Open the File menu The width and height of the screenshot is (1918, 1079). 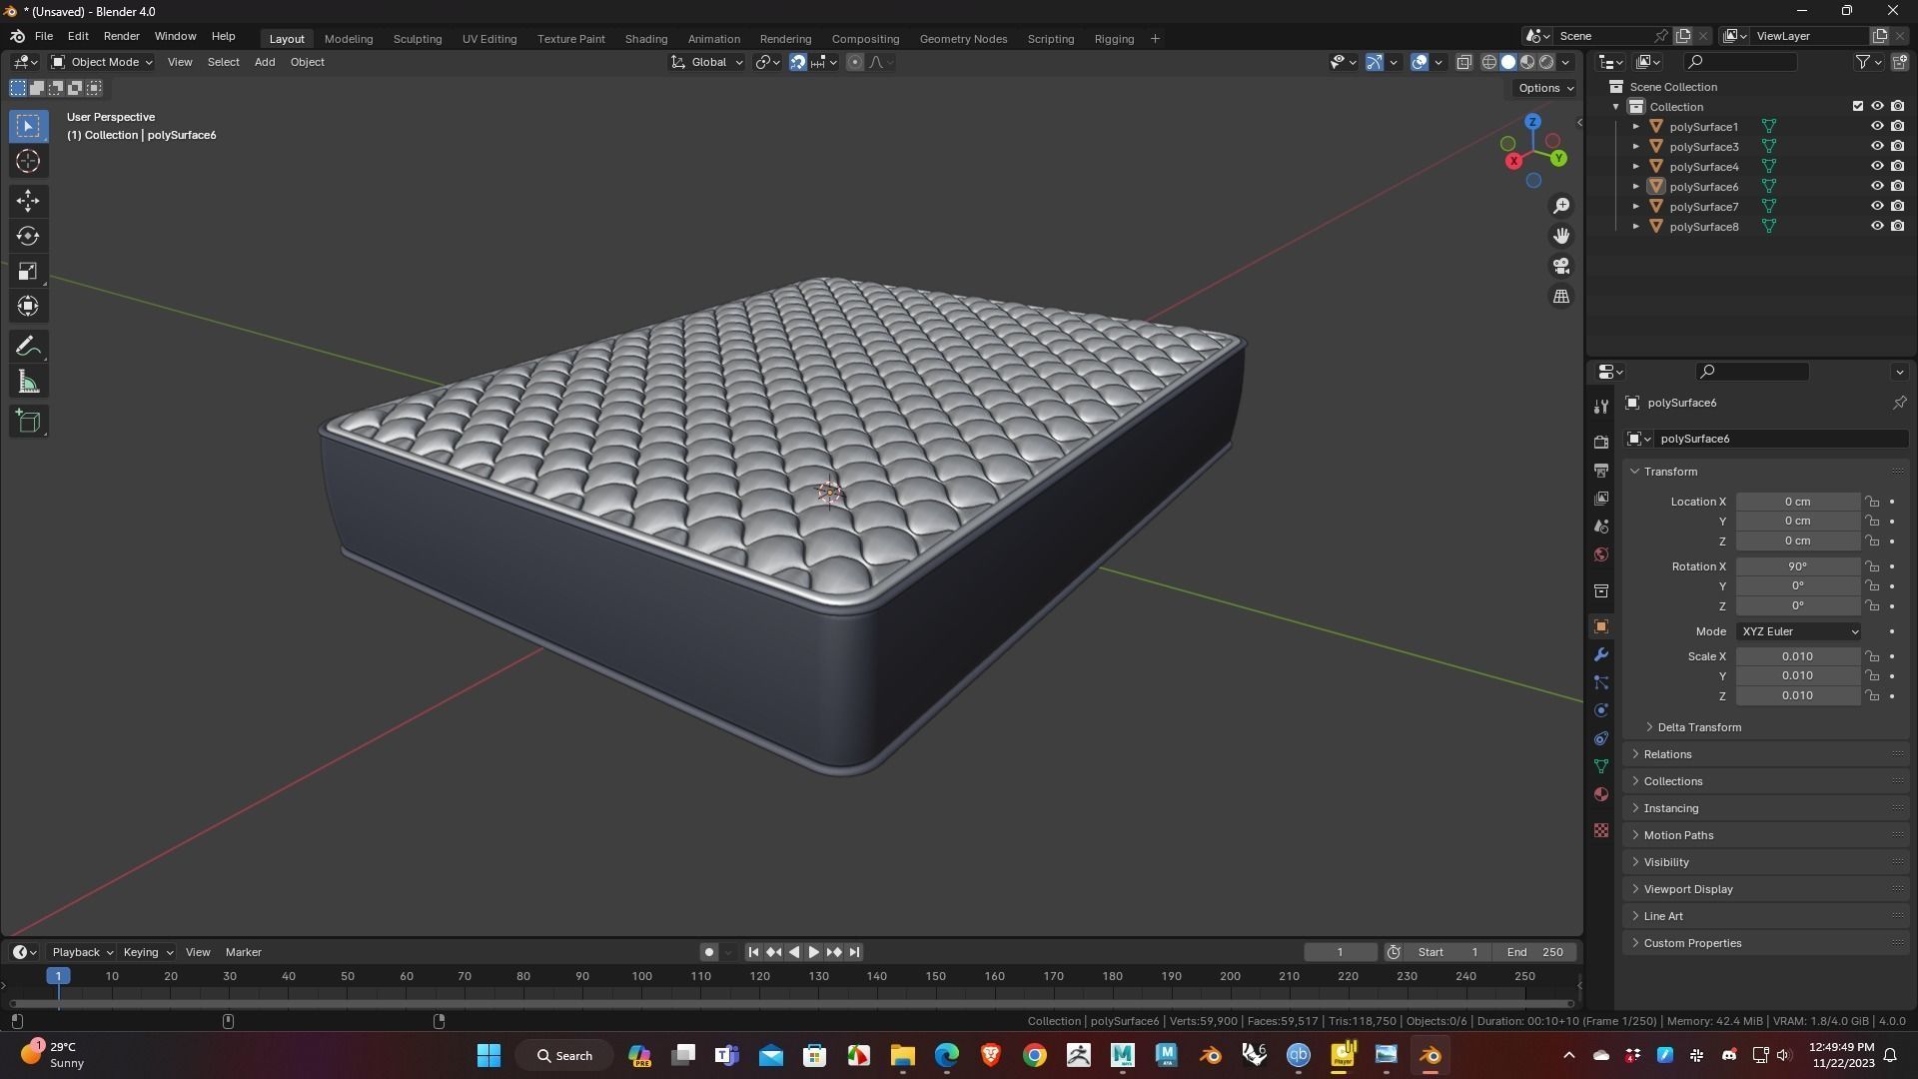[x=44, y=36]
